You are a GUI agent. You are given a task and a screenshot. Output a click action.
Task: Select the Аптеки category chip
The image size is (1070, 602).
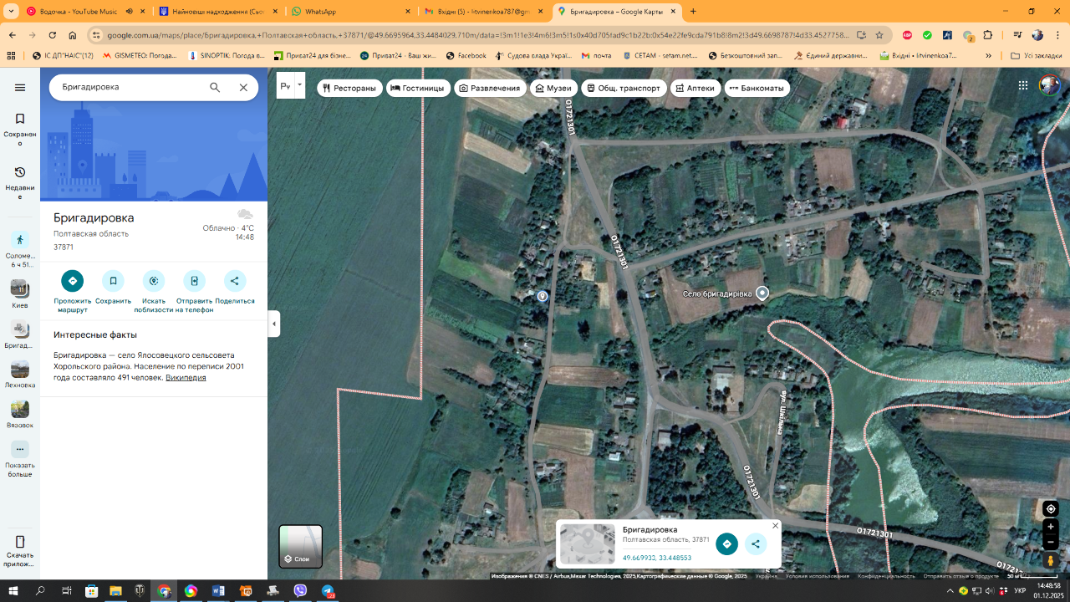695,88
